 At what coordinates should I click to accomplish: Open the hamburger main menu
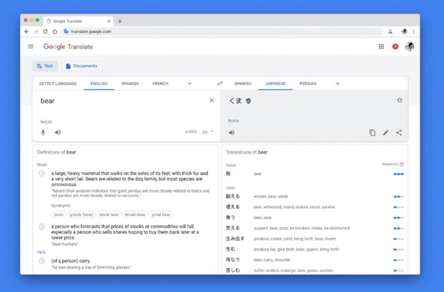click(x=31, y=47)
